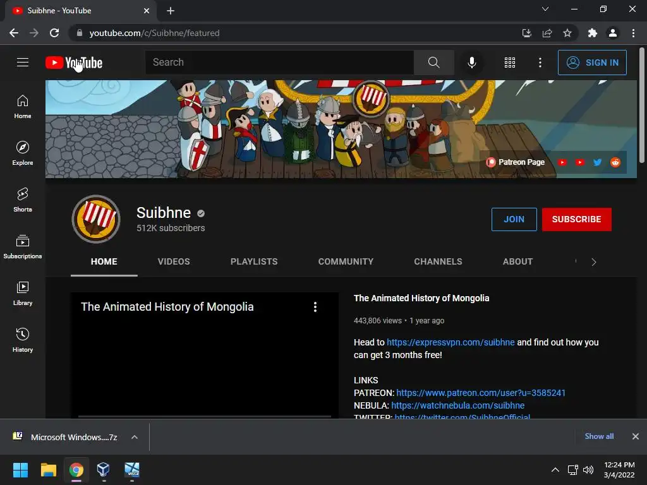Click the SUBSCRIBE button
The height and width of the screenshot is (485, 647).
click(x=576, y=219)
